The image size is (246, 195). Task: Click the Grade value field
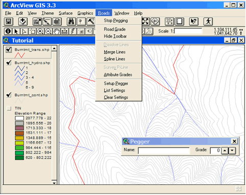(x=215, y=151)
